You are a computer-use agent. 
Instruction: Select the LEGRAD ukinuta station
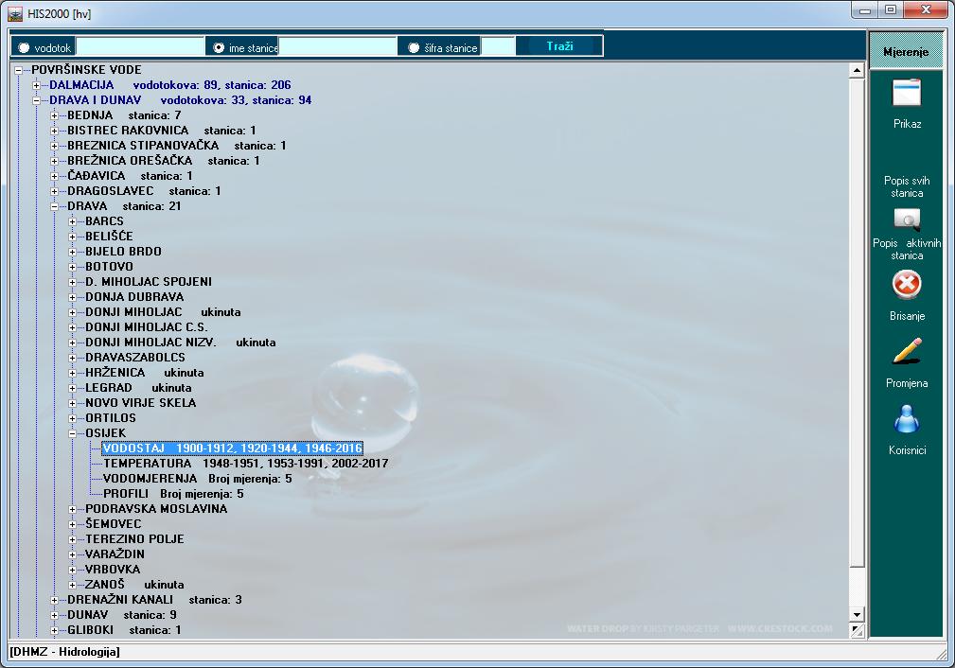(x=138, y=388)
